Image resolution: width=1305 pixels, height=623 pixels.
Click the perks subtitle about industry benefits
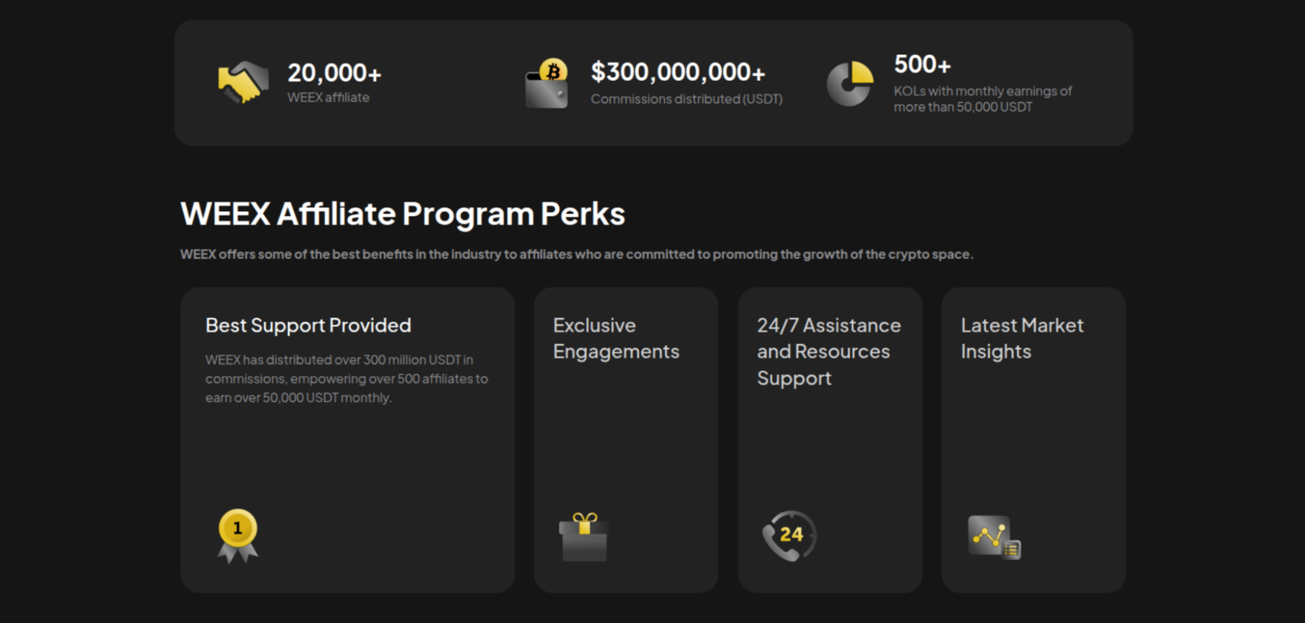pyautogui.click(x=576, y=254)
